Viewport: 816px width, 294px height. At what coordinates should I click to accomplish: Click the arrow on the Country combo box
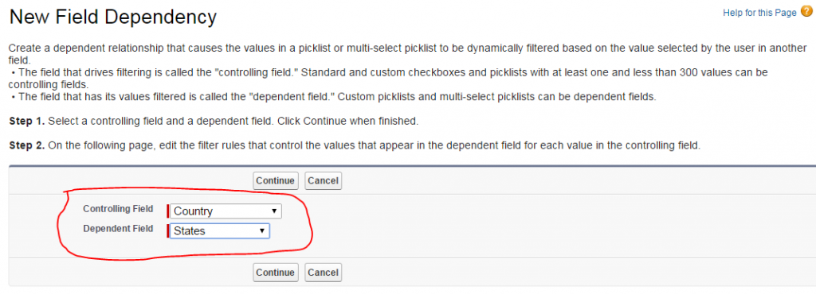pyautogui.click(x=274, y=211)
